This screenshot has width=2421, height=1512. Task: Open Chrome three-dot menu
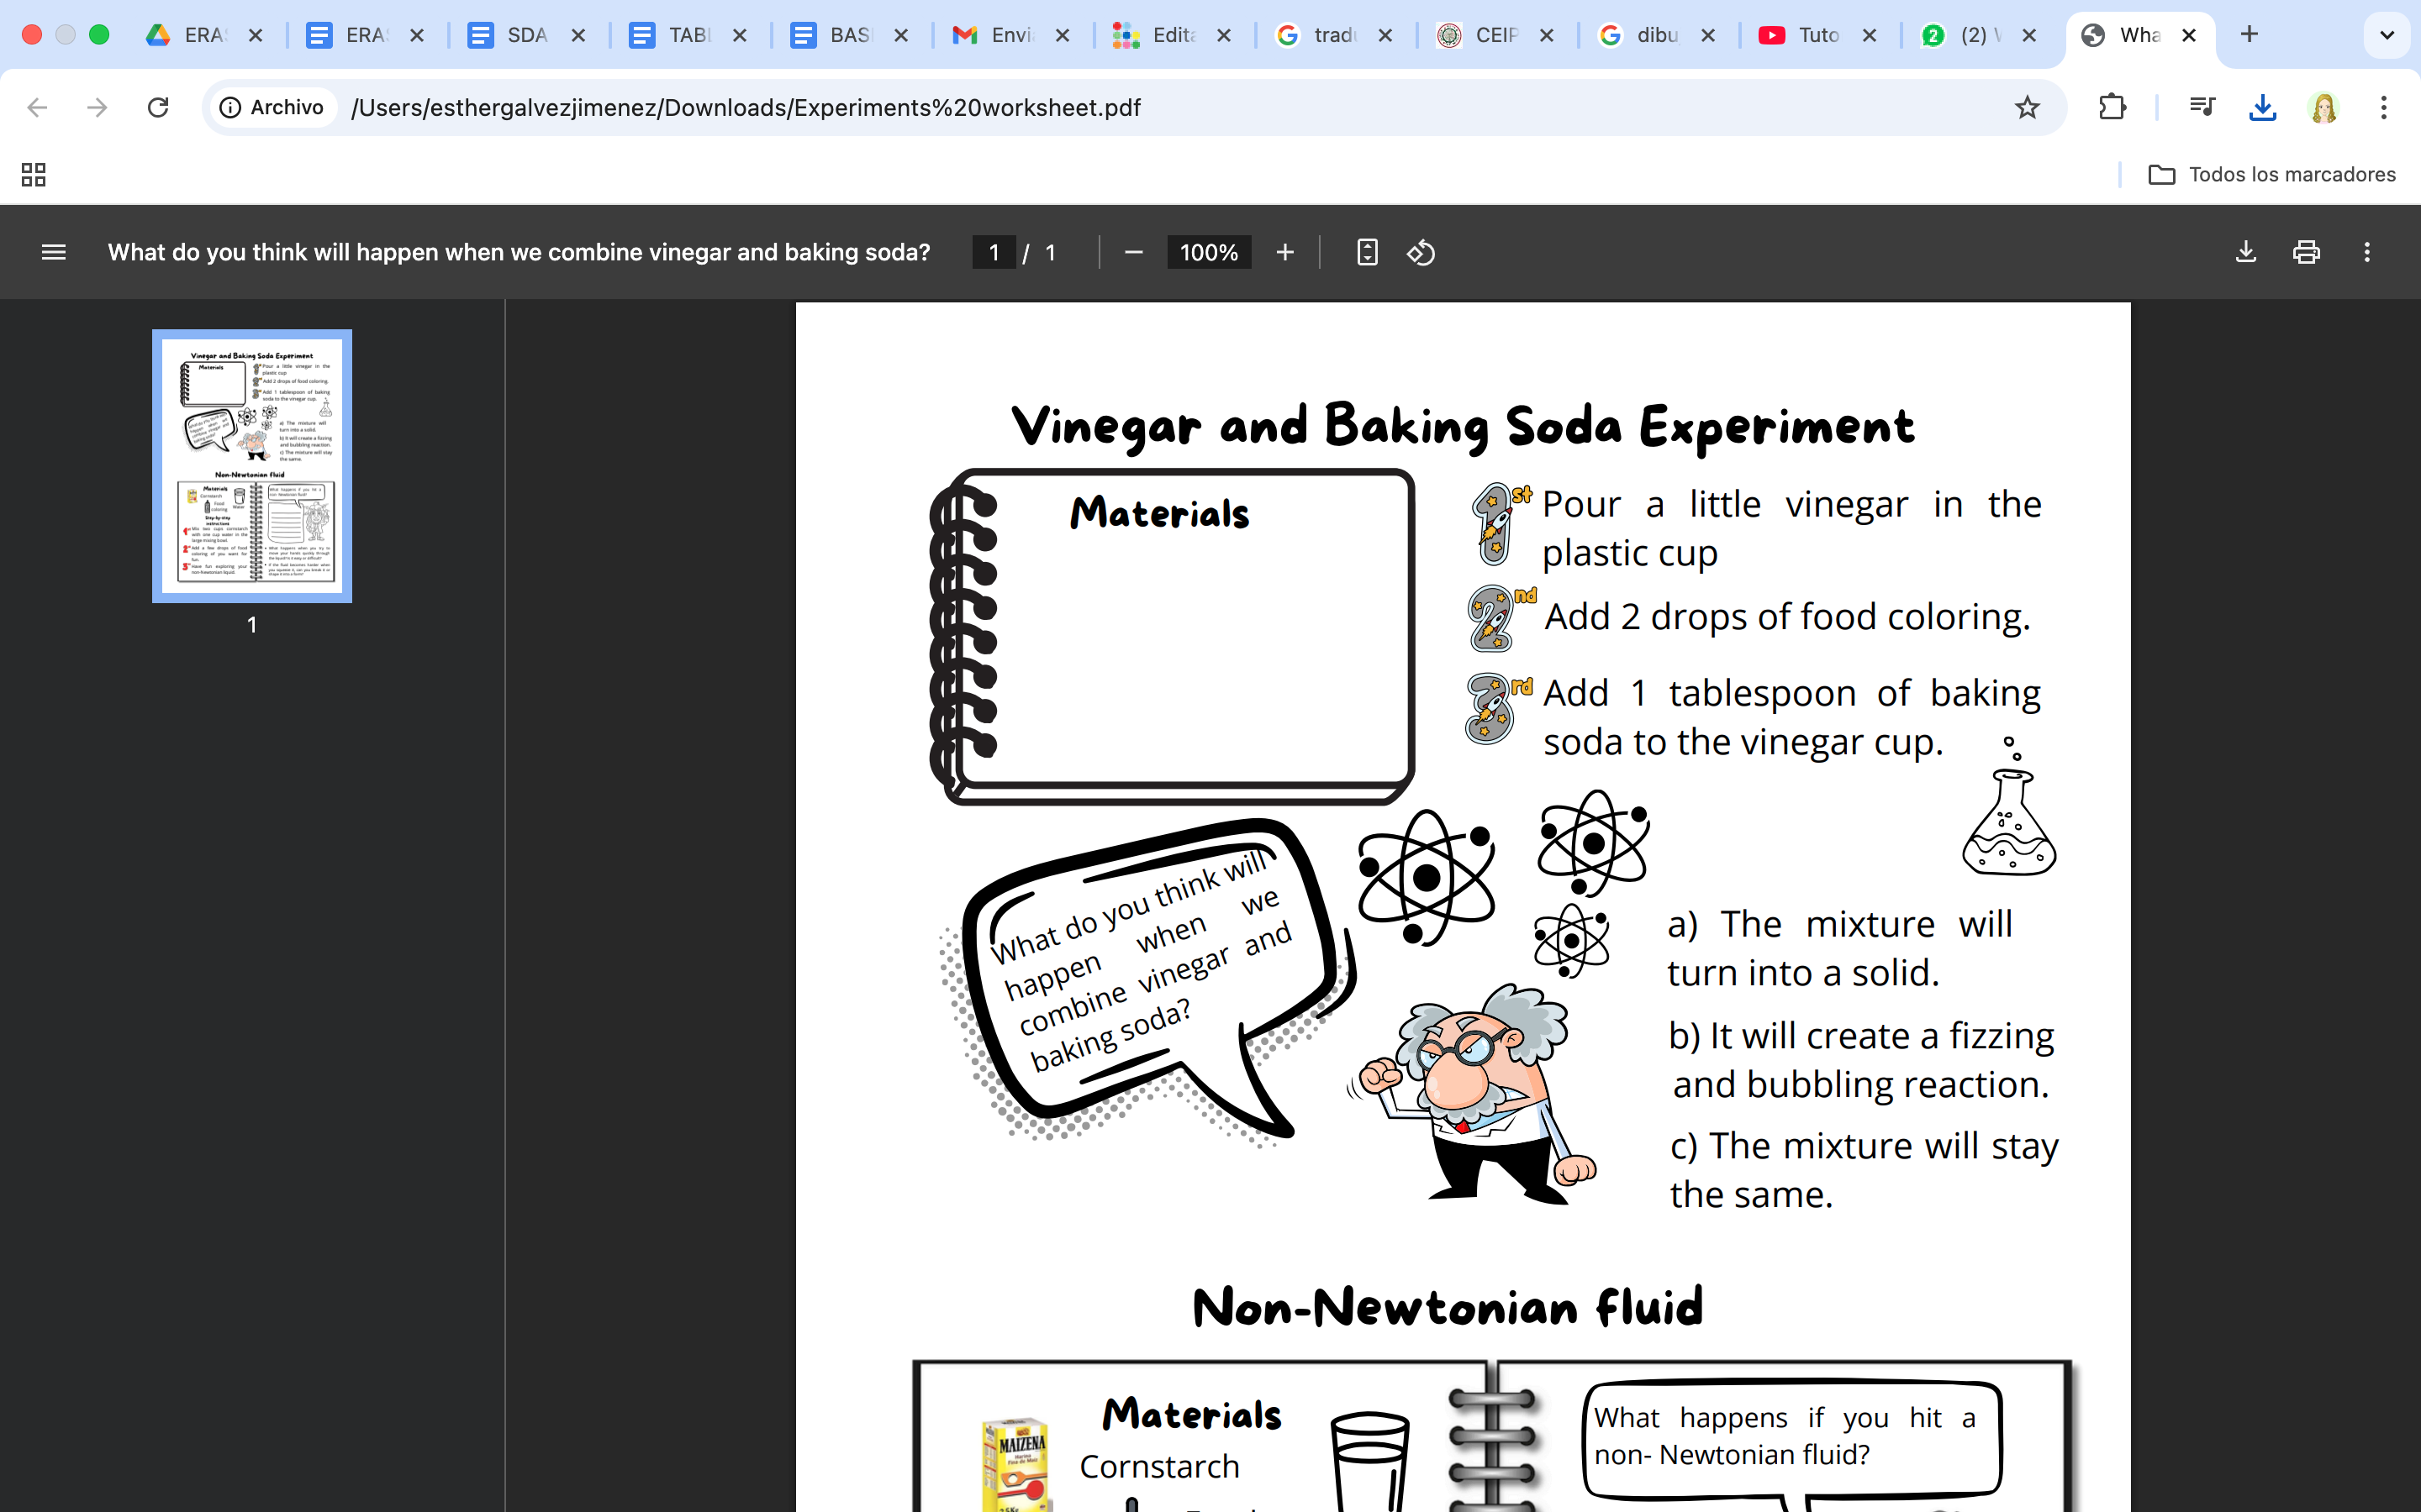pos(2384,107)
